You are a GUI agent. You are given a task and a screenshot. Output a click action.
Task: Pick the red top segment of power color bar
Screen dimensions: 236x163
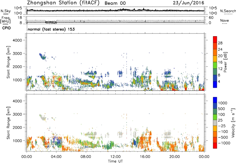pyautogui.click(x=215, y=39)
